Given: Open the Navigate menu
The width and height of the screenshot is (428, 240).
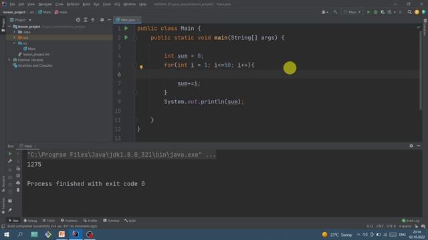Looking at the screenshot, I should [45, 4].
